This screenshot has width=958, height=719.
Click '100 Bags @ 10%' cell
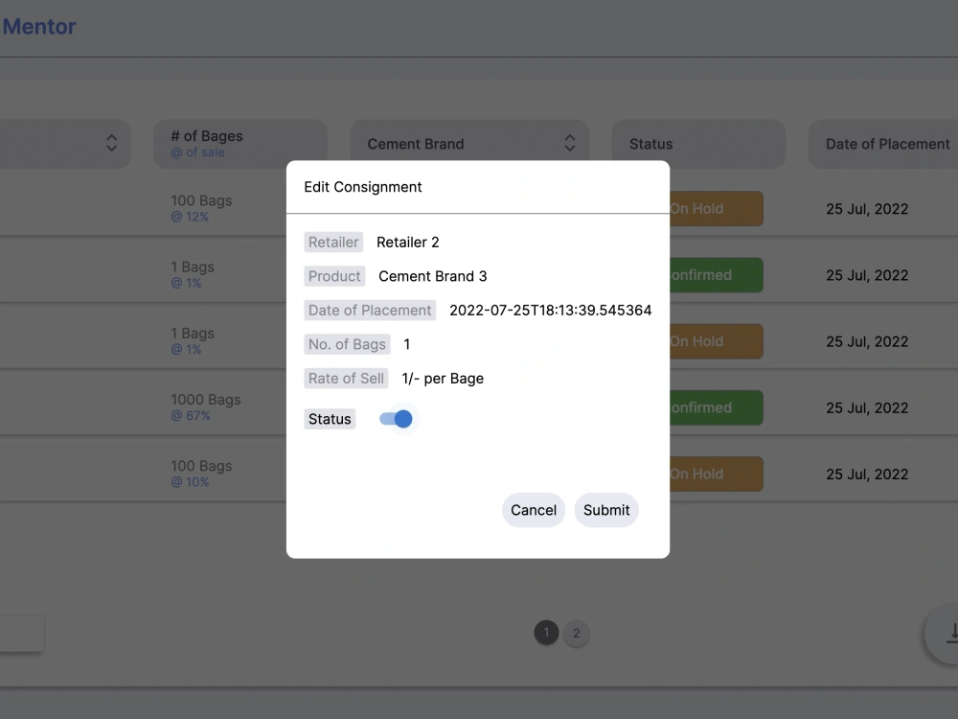coord(201,474)
